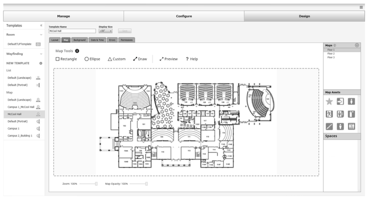This screenshot has width=369, height=200.
Task: Open the Configure top tab
Action: pos(184,16)
